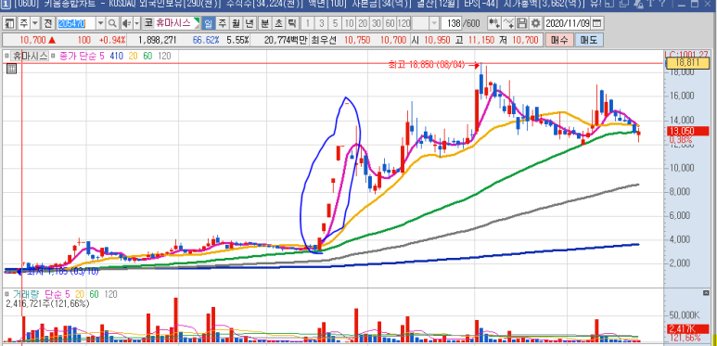Screen dimensions: 717x346
Task: Select the 월 monthly period
Action: tap(235, 23)
